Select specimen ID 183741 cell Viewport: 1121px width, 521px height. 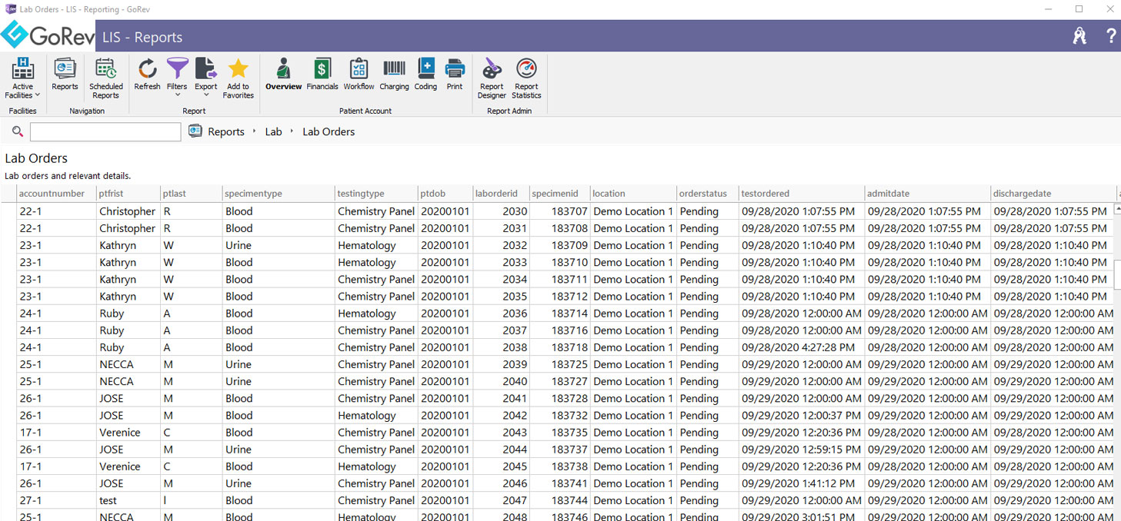point(560,483)
